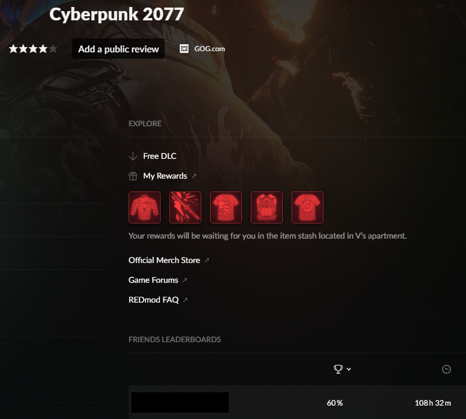The image size is (466, 419).
Task: Click the GOG.com logo icon
Action: pyautogui.click(x=184, y=49)
